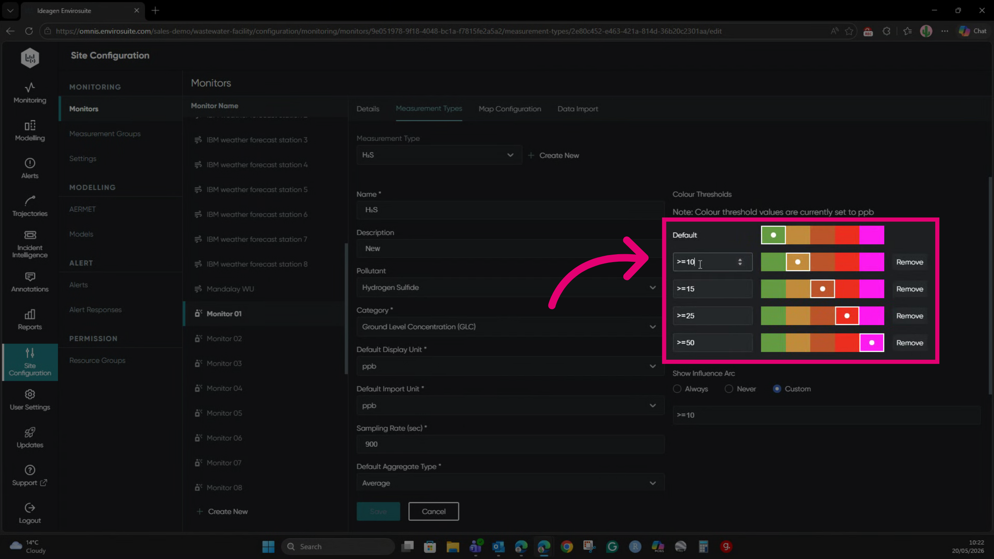Image resolution: width=994 pixels, height=559 pixels.
Task: Open the Default Display Unit dropdown
Action: tap(510, 366)
